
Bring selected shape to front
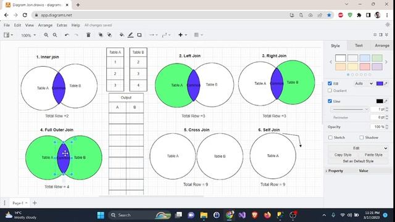(x=101, y=35)
